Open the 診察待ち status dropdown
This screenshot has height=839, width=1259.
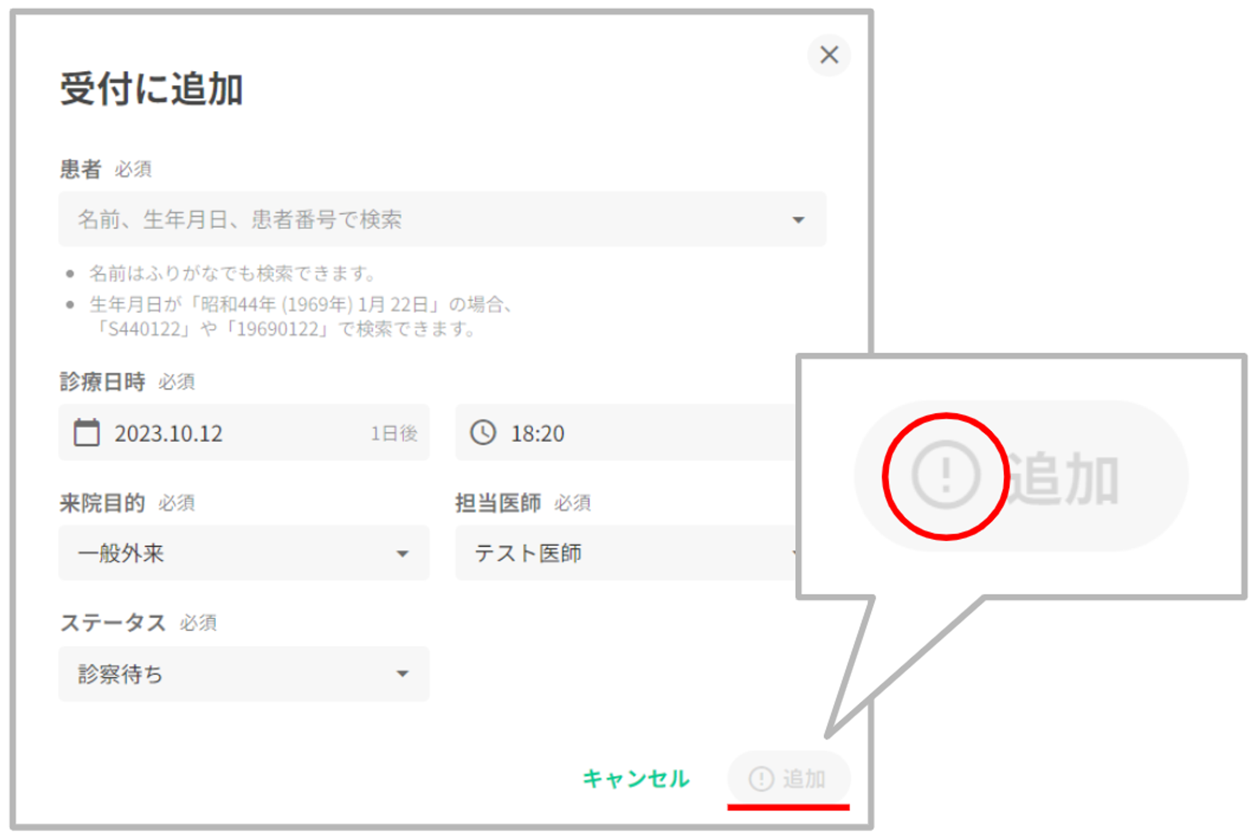pyautogui.click(x=120, y=674)
